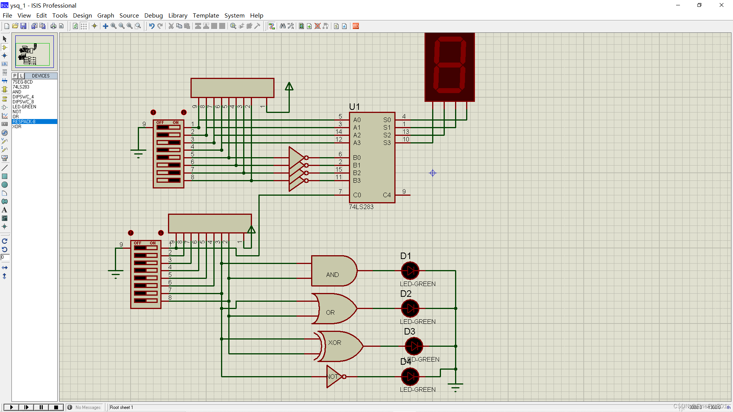Open the Library menu
Screen dimensions: 733x412
tap(178, 15)
